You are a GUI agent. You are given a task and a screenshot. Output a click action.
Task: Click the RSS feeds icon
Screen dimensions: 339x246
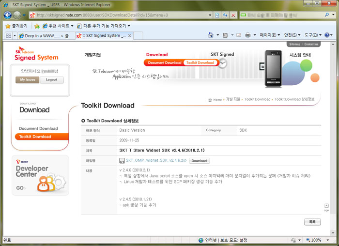click(225, 35)
